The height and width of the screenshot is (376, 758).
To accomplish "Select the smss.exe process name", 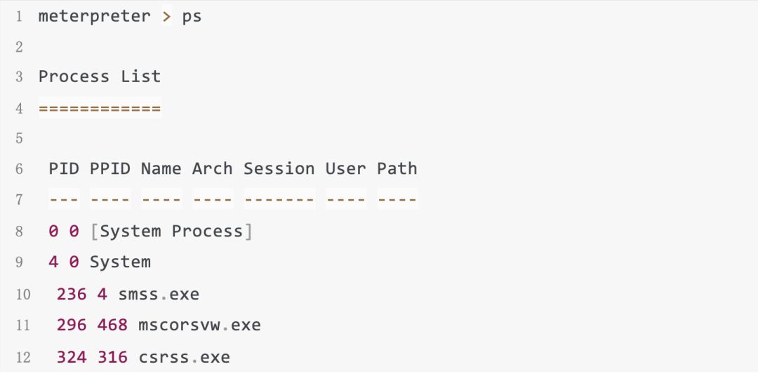I will [x=159, y=294].
